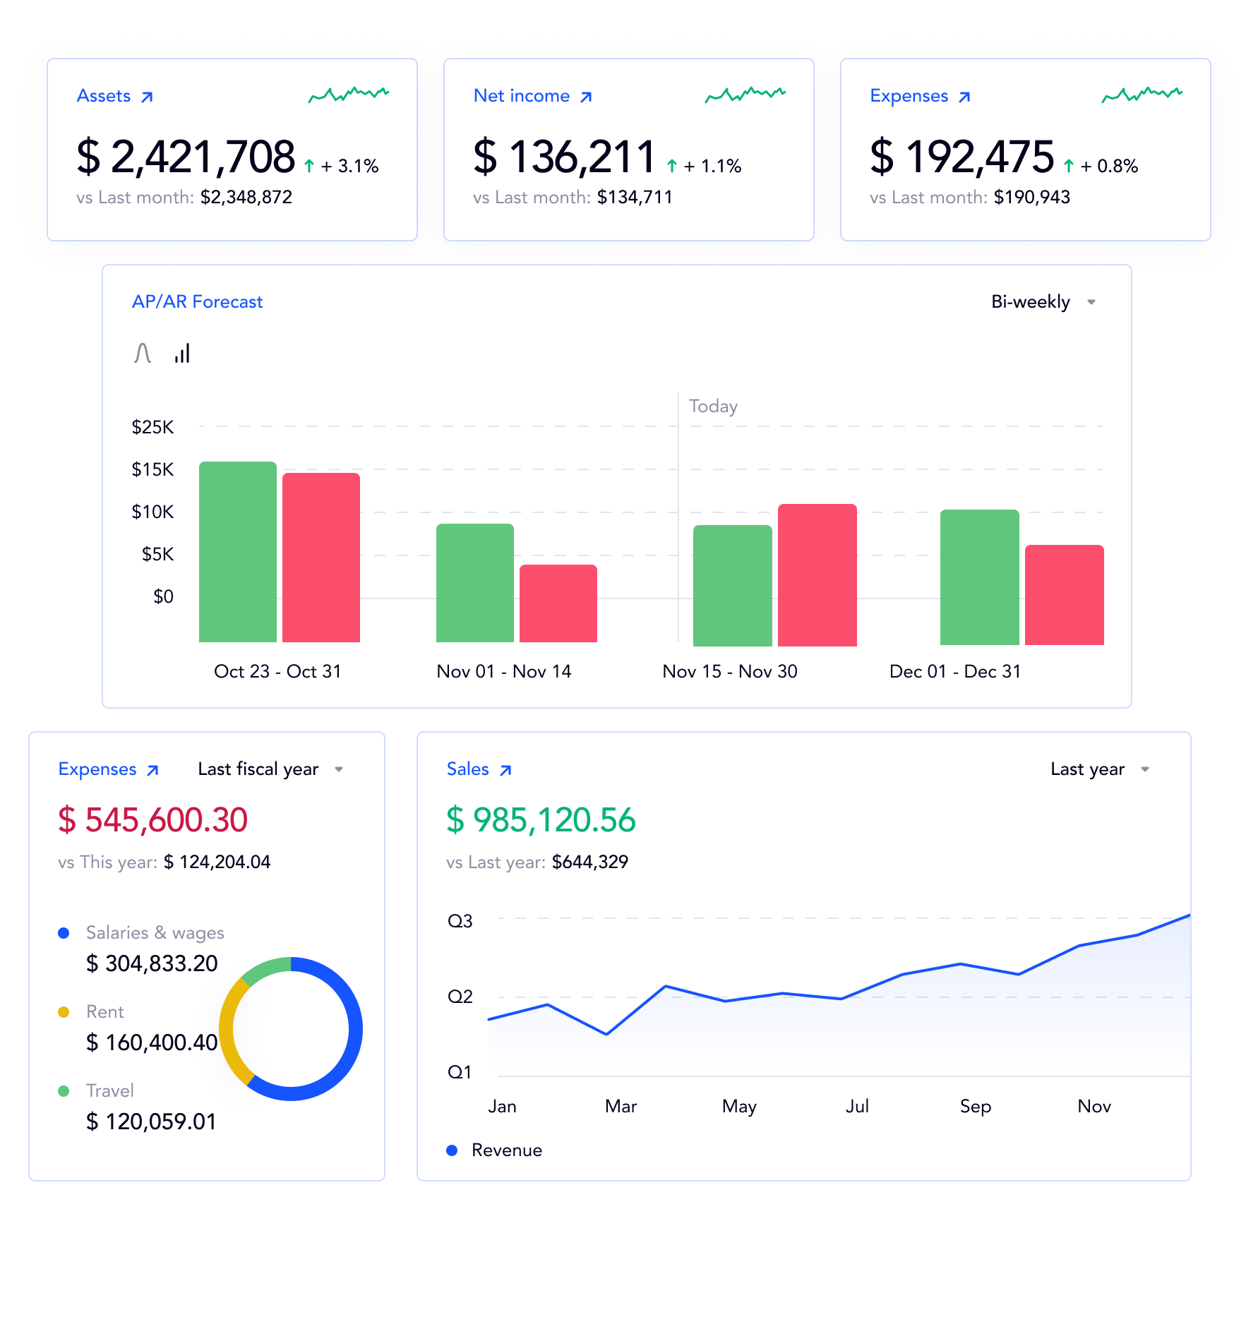
Task: Click the Net income sparkline trend icon
Action: (745, 95)
